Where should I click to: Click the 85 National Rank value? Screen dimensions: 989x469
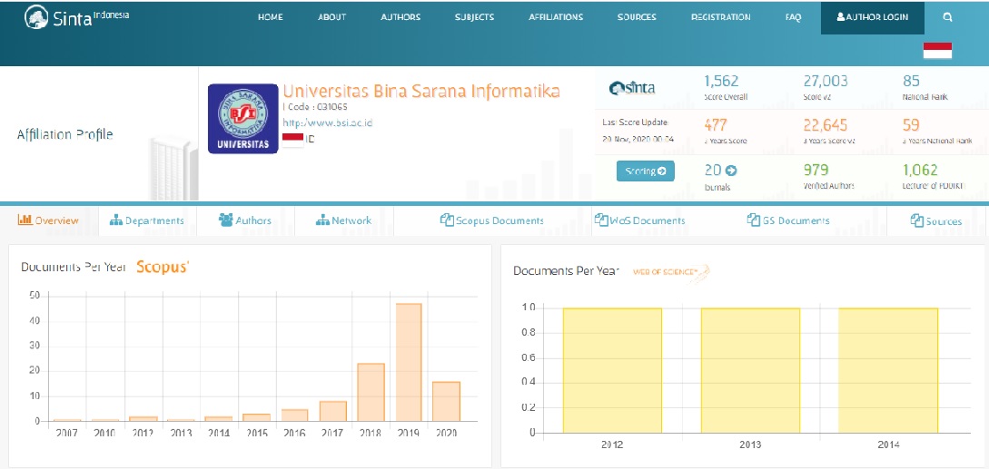pos(912,81)
